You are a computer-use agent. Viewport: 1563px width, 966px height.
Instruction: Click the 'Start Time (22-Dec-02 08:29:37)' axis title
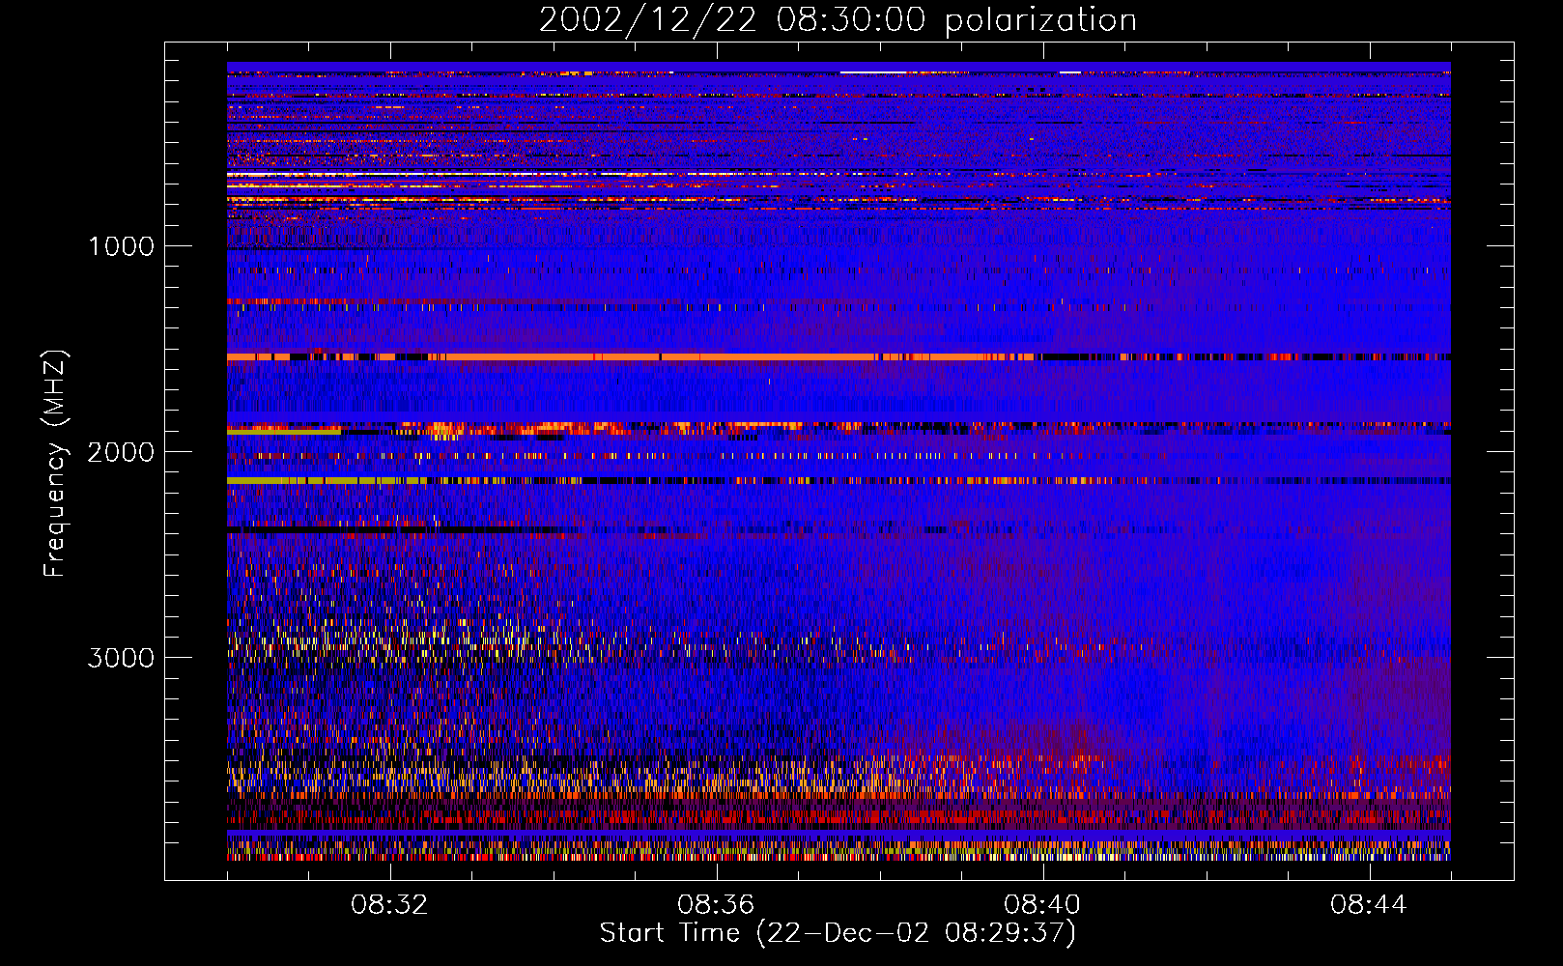point(838,933)
